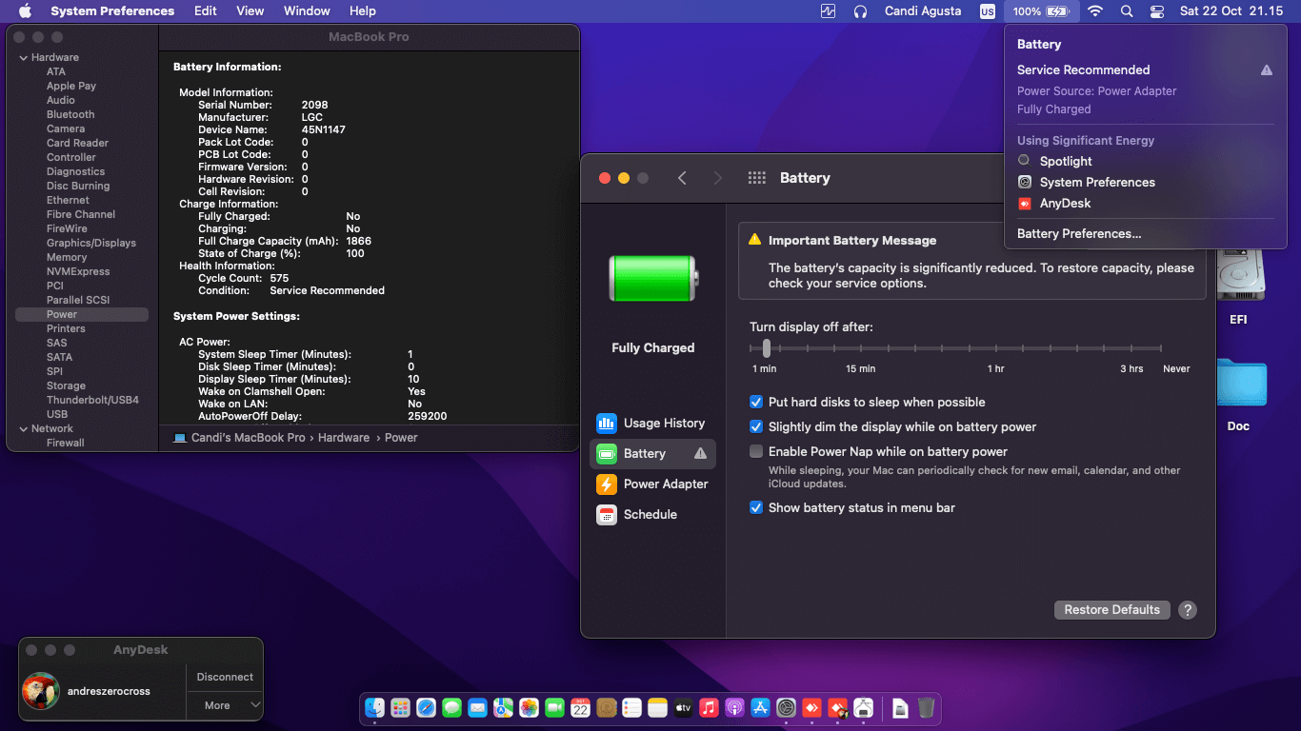Open Finder from the Dock
1301x731 pixels.
pyautogui.click(x=374, y=707)
